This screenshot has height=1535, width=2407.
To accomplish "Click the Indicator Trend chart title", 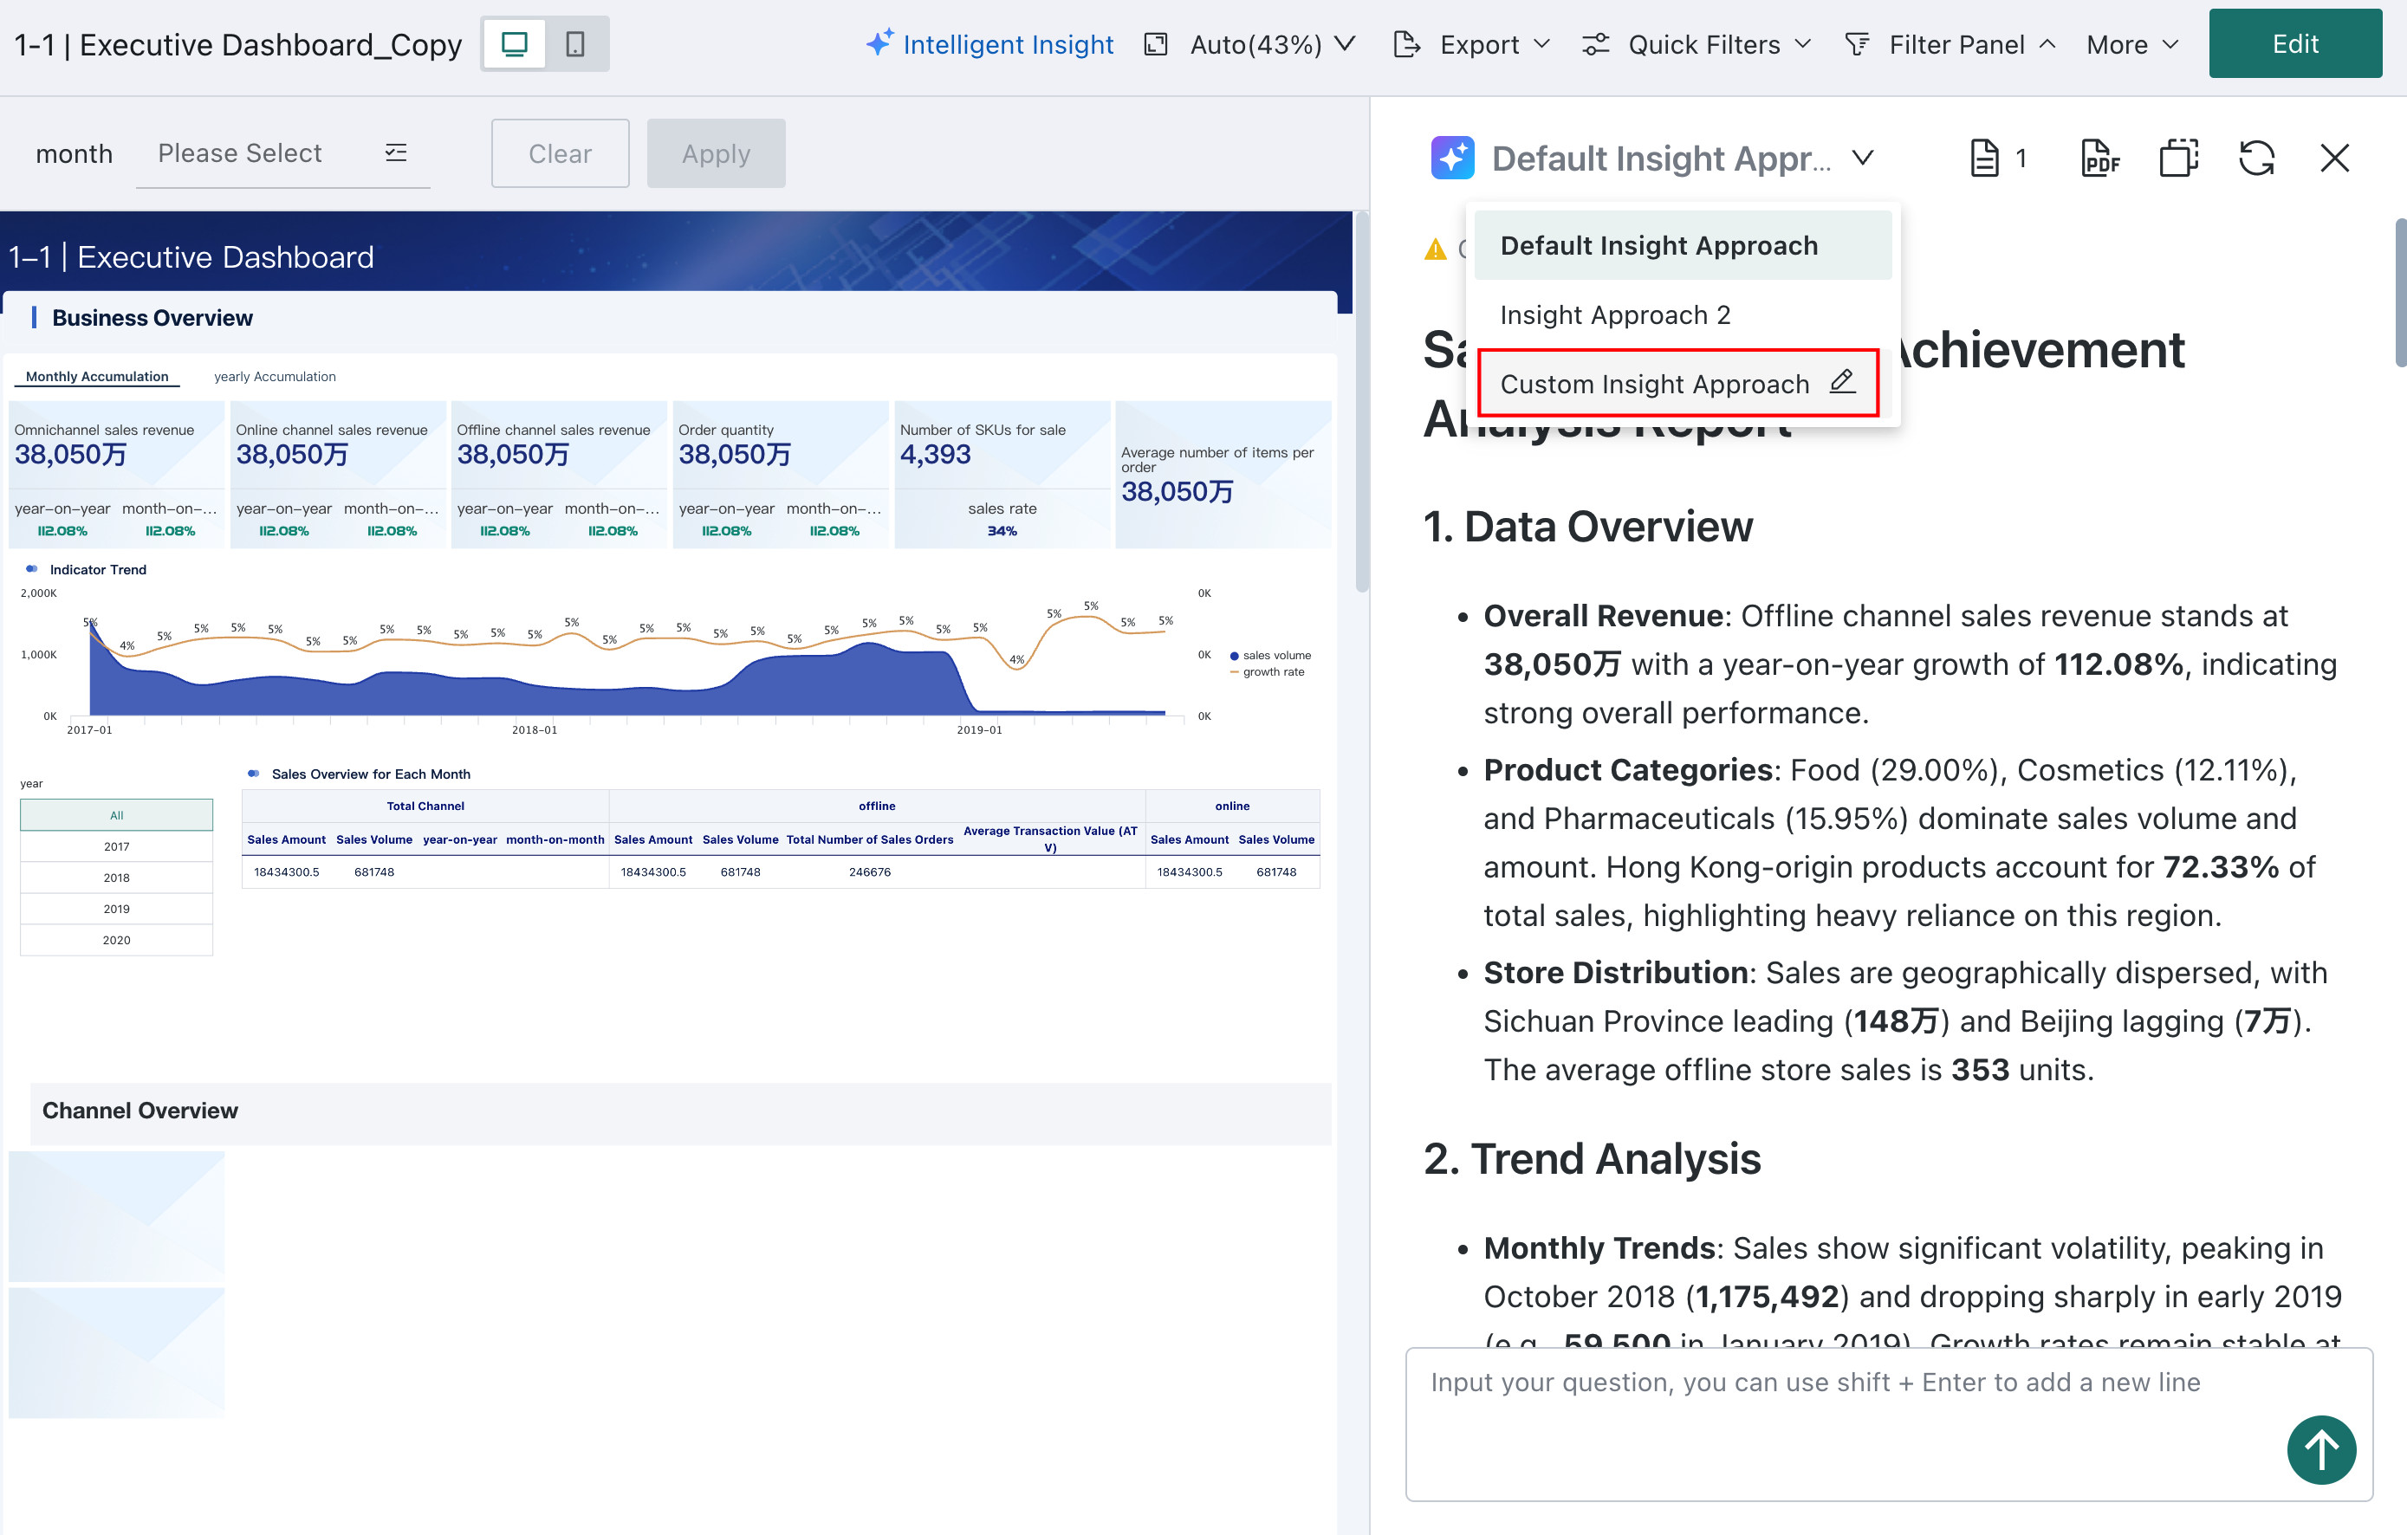I will 98,570.
